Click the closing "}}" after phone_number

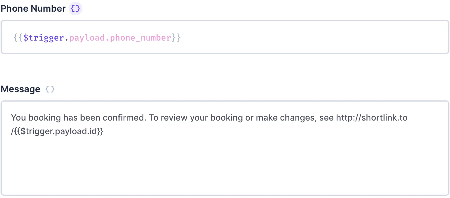(176, 38)
